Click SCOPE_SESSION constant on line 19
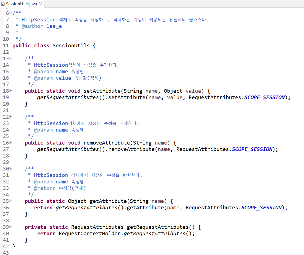304x255 pixels. (x=264, y=97)
